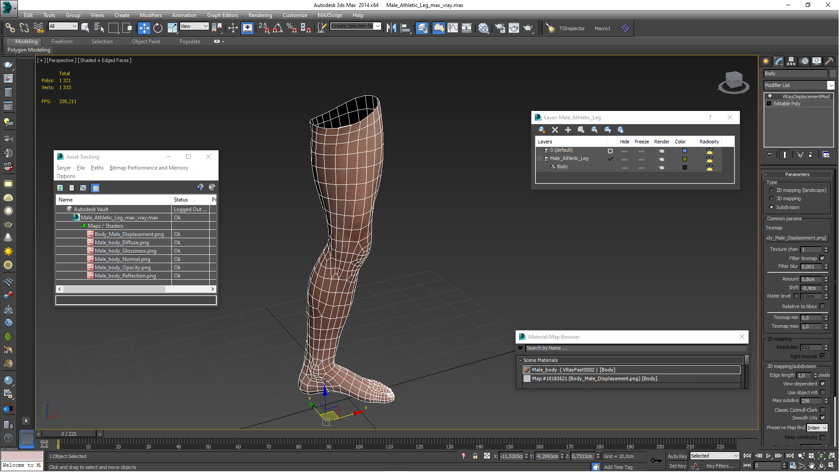Enable Use object mtl checkbox
839x472 pixels.
pyautogui.click(x=822, y=392)
